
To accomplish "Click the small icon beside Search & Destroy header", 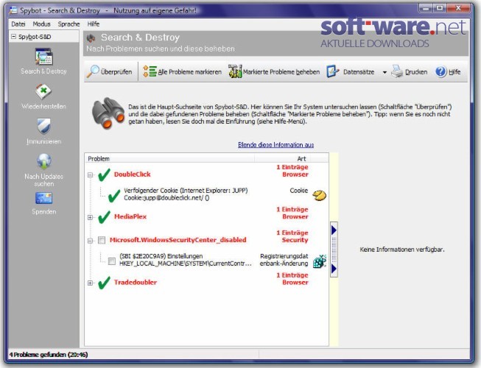I will (91, 38).
